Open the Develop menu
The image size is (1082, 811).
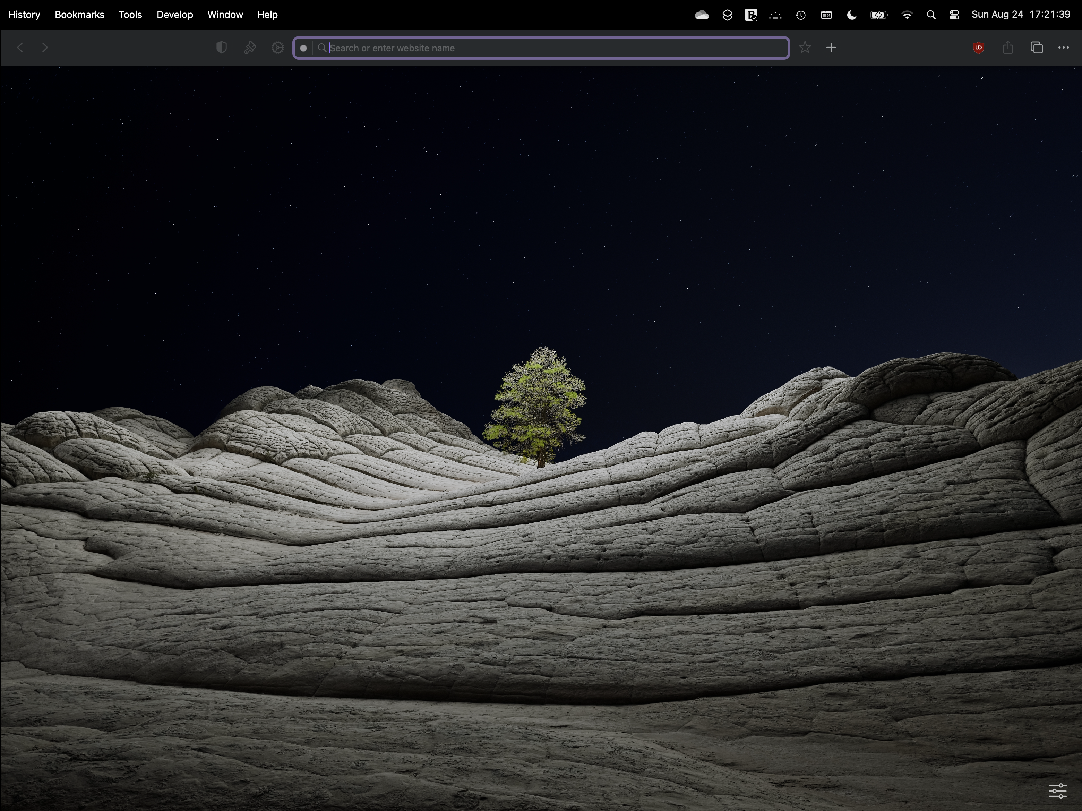tap(175, 14)
